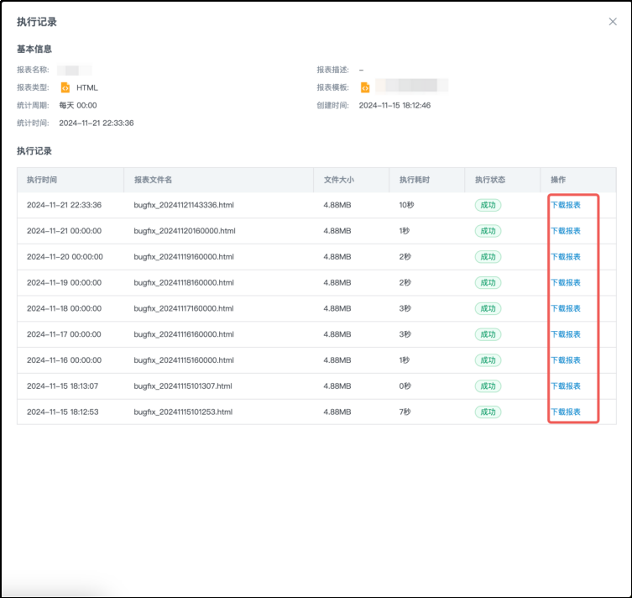The image size is (632, 598).
Task: Click the 执行状态 column header
Action: point(490,180)
